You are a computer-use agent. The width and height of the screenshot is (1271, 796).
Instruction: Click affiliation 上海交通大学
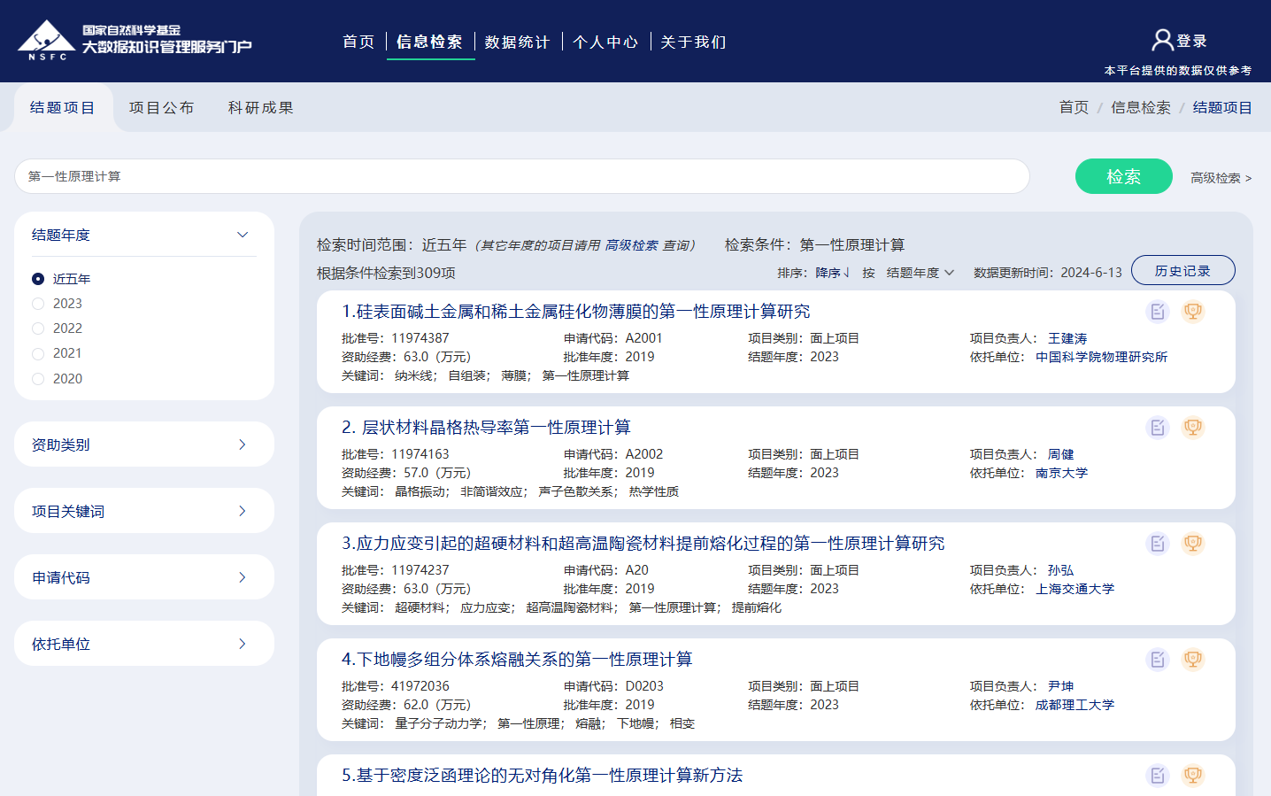pos(1075,589)
